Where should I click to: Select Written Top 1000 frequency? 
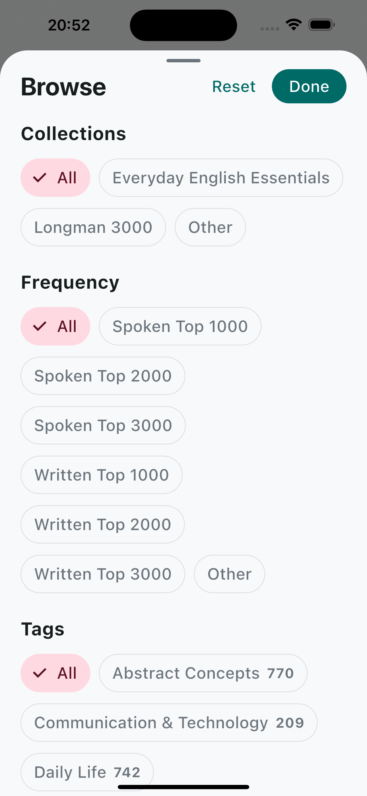click(102, 475)
